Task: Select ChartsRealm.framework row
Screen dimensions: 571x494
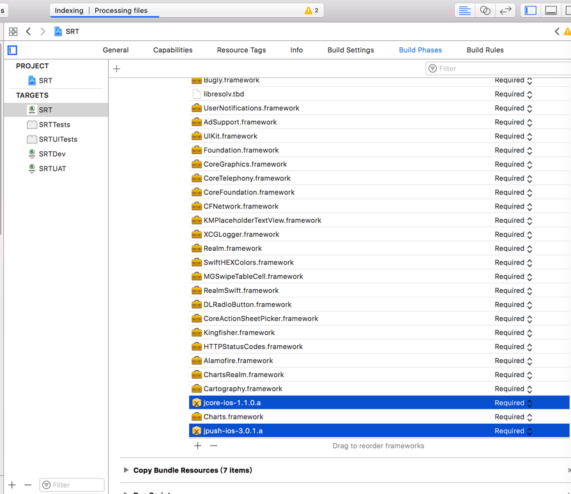Action: click(379, 375)
